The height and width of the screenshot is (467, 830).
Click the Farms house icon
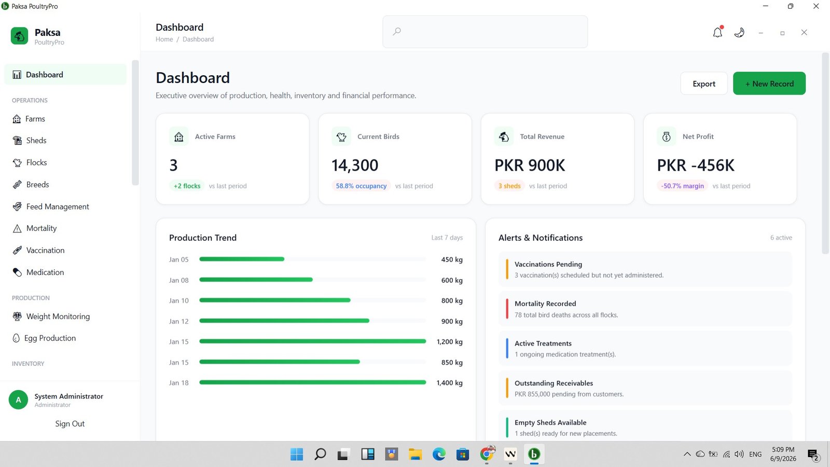[x=17, y=119]
